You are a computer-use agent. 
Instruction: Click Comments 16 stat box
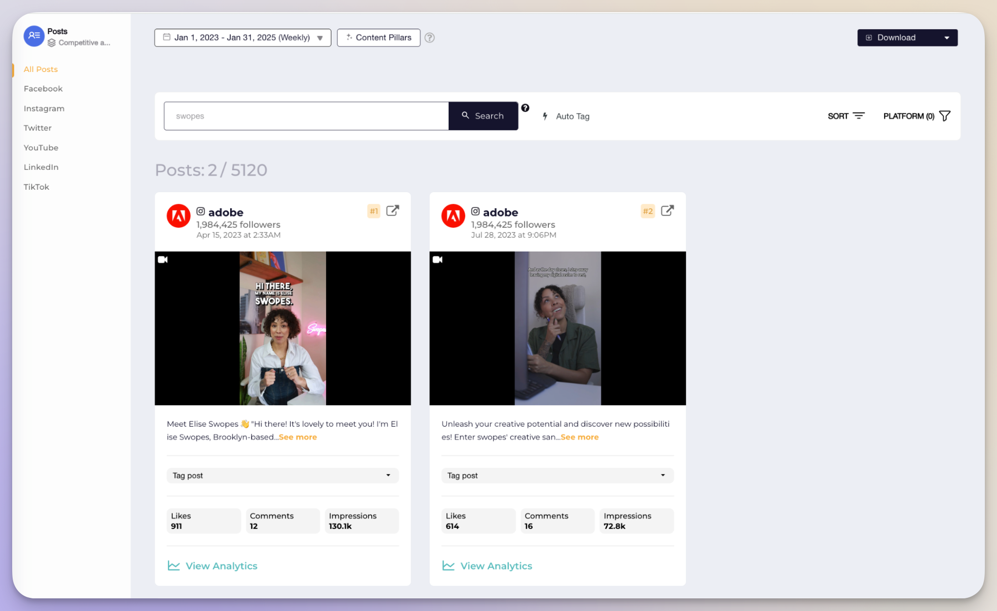(x=558, y=521)
